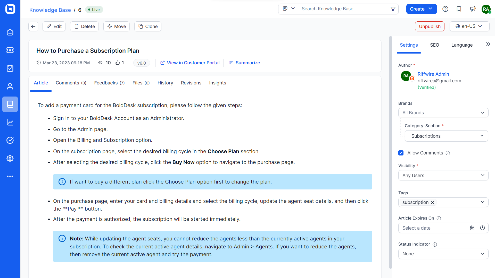This screenshot has height=278, width=495.
Task: Open the bookmark icon in the top bar
Action: pyautogui.click(x=459, y=9)
